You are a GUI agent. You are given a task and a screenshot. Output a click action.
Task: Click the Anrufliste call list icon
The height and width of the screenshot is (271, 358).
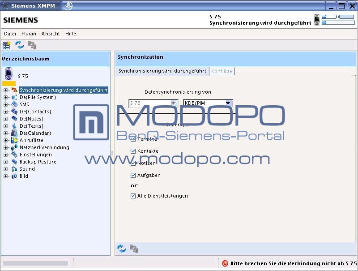tap(14, 140)
